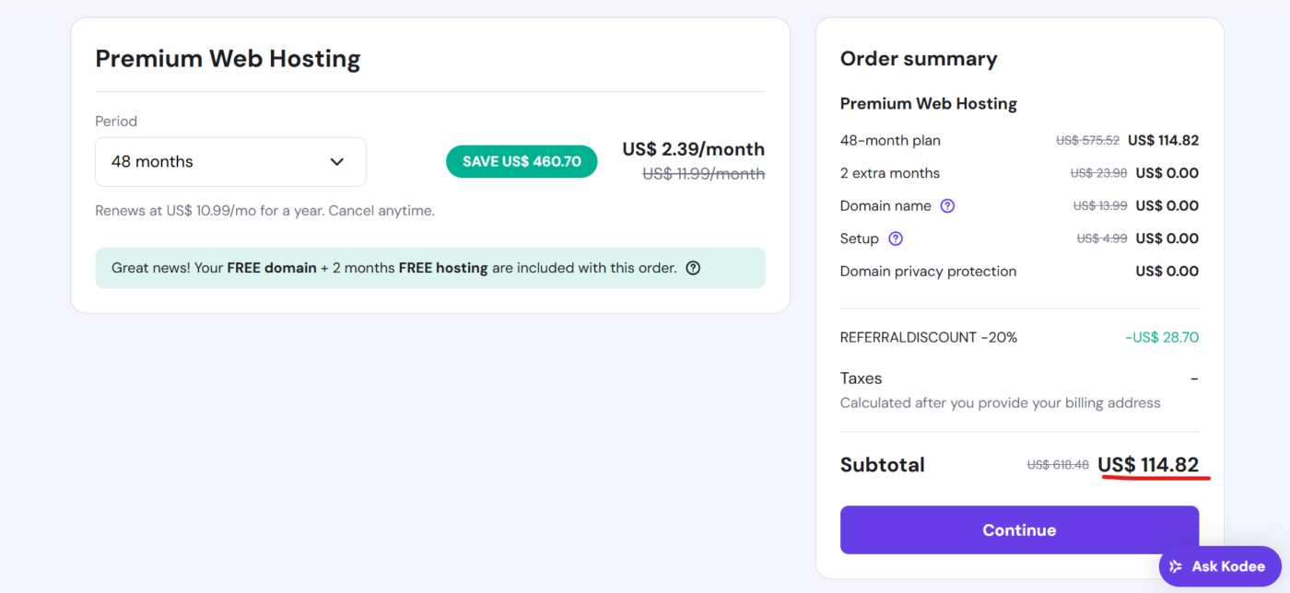Select the REFERRALDISCOUNT -20% line
This screenshot has width=1290, height=593.
[x=928, y=337]
